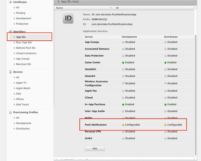Open Website Push IDs list
Image resolution: width=201 pixels, height=161 pixels.
point(26,48)
